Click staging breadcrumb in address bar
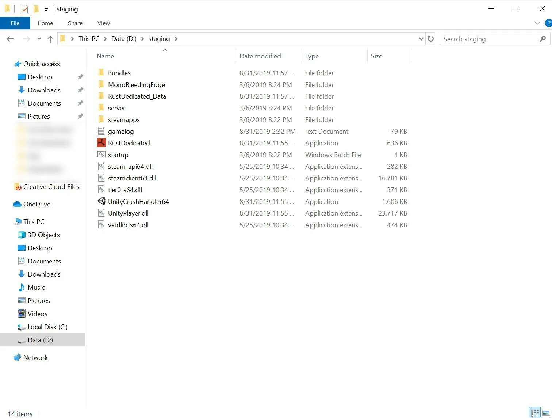The width and height of the screenshot is (552, 418). coord(159,39)
